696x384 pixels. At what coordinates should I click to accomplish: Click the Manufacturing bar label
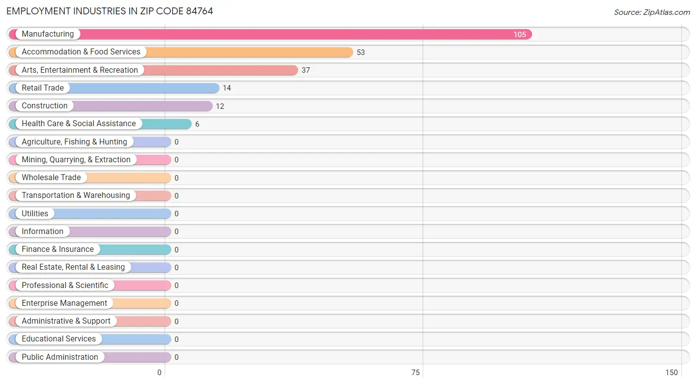[48, 34]
